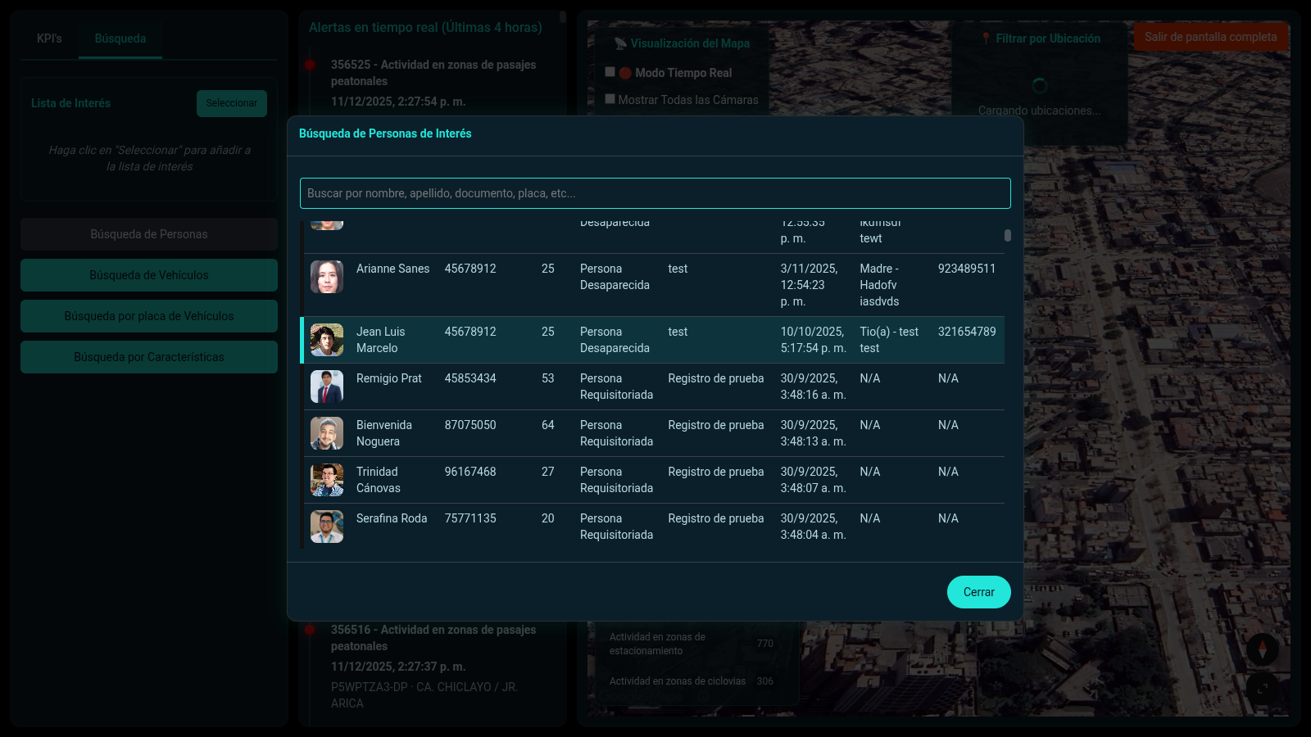Switch to the KPI's tab
1311x737 pixels.
tap(49, 38)
